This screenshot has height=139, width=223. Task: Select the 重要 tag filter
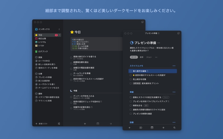point(142,57)
